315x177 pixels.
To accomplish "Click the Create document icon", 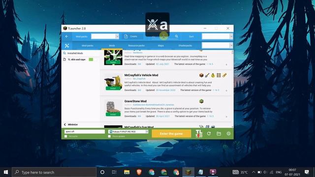I will click(126, 36).
